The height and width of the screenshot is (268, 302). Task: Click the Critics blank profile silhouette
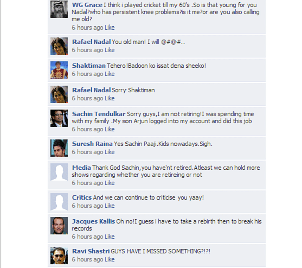click(59, 202)
